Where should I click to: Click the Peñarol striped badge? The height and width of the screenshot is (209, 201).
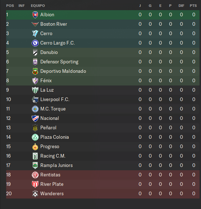click(x=35, y=128)
